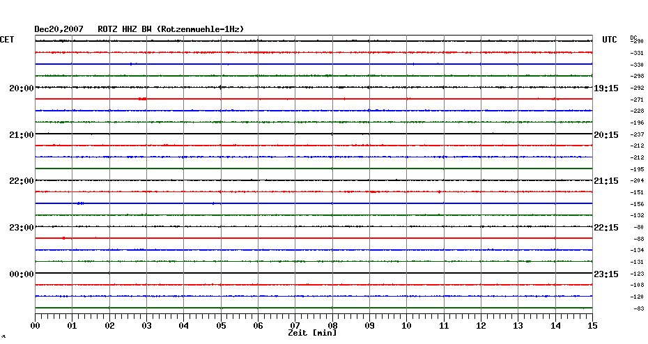Click minute tick label 10
Image resolution: width=648 pixels, height=344 pixels.
pos(407,326)
